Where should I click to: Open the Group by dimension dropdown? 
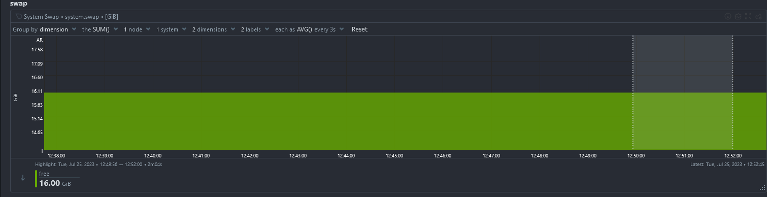tap(45, 29)
